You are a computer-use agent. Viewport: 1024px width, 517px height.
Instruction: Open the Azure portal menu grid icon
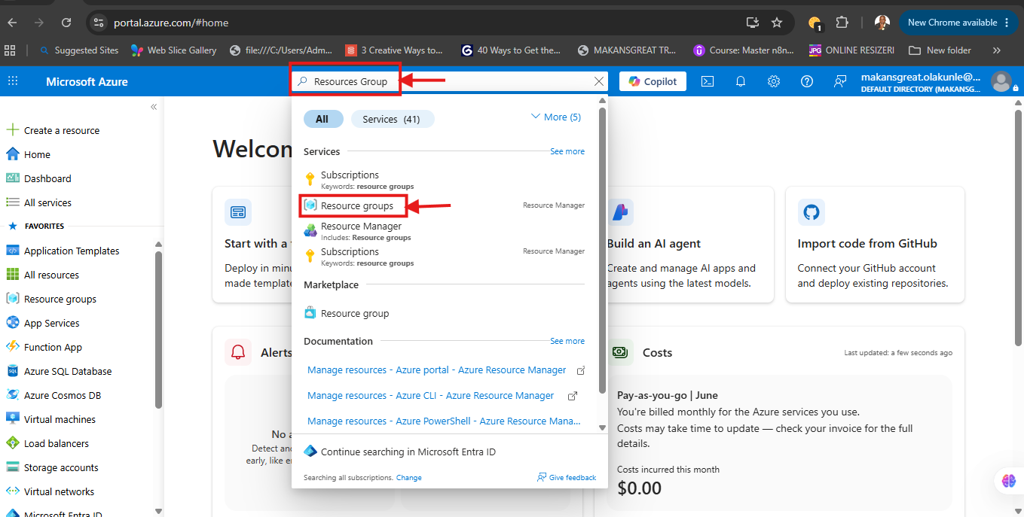13,81
